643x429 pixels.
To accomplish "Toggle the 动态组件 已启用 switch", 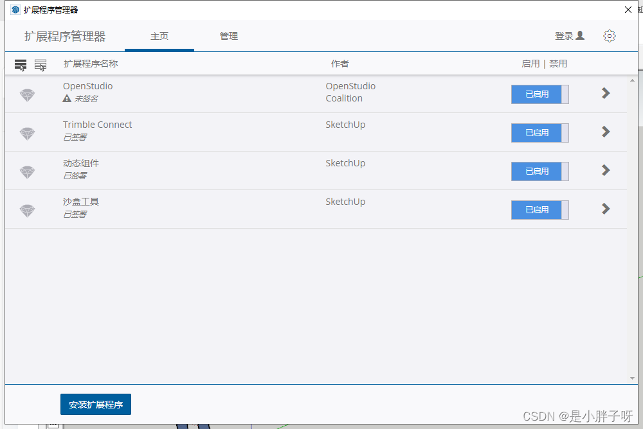I will pos(539,171).
